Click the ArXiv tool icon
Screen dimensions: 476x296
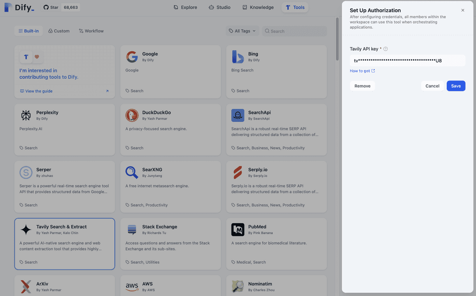pyautogui.click(x=26, y=286)
